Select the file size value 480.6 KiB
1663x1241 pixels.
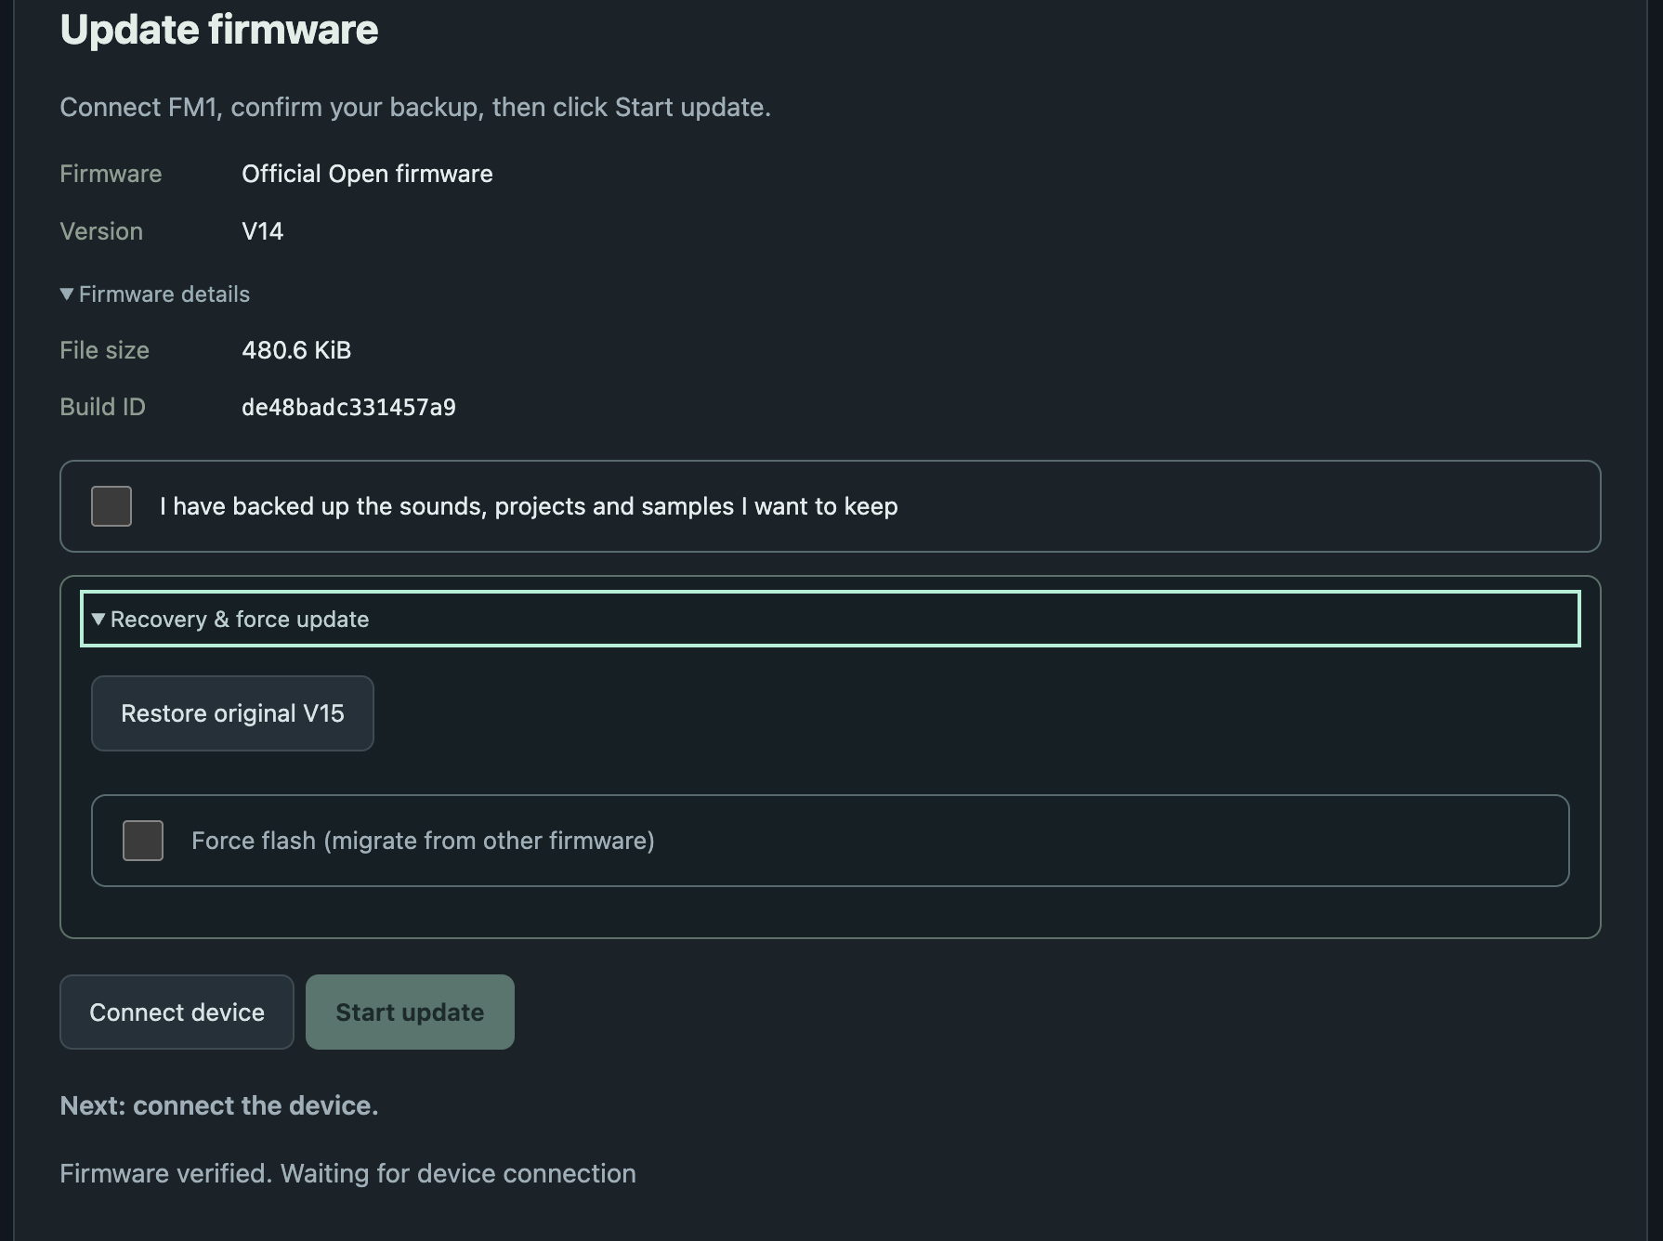(296, 350)
